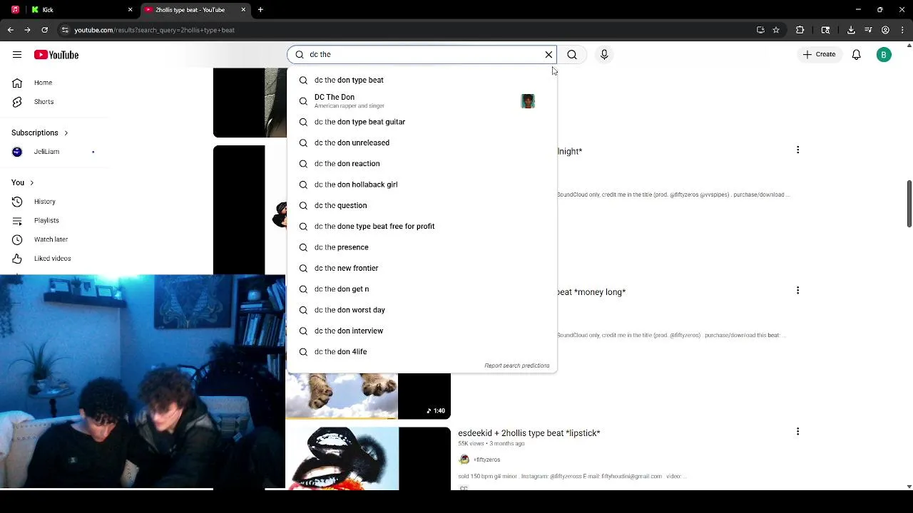Viewport: 913px width, 513px height.
Task: Open JeliLiam channel subscription
Action: click(x=46, y=152)
